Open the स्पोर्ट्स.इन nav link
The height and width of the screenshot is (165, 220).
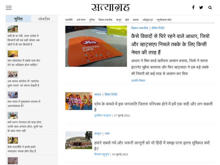pyautogui.click(x=148, y=20)
